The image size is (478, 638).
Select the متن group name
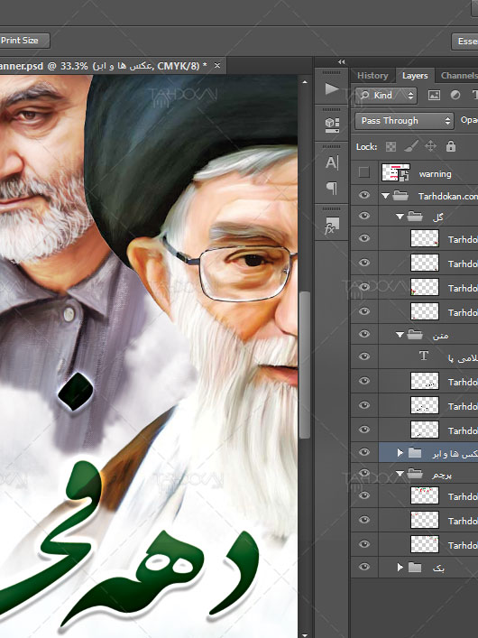[441, 336]
